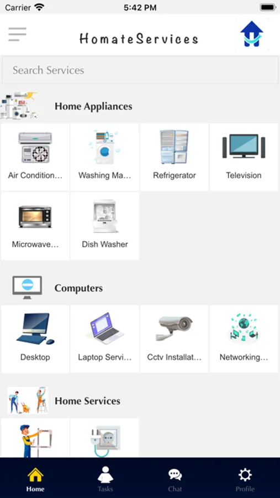Go to the Home tab

pyautogui.click(x=35, y=479)
